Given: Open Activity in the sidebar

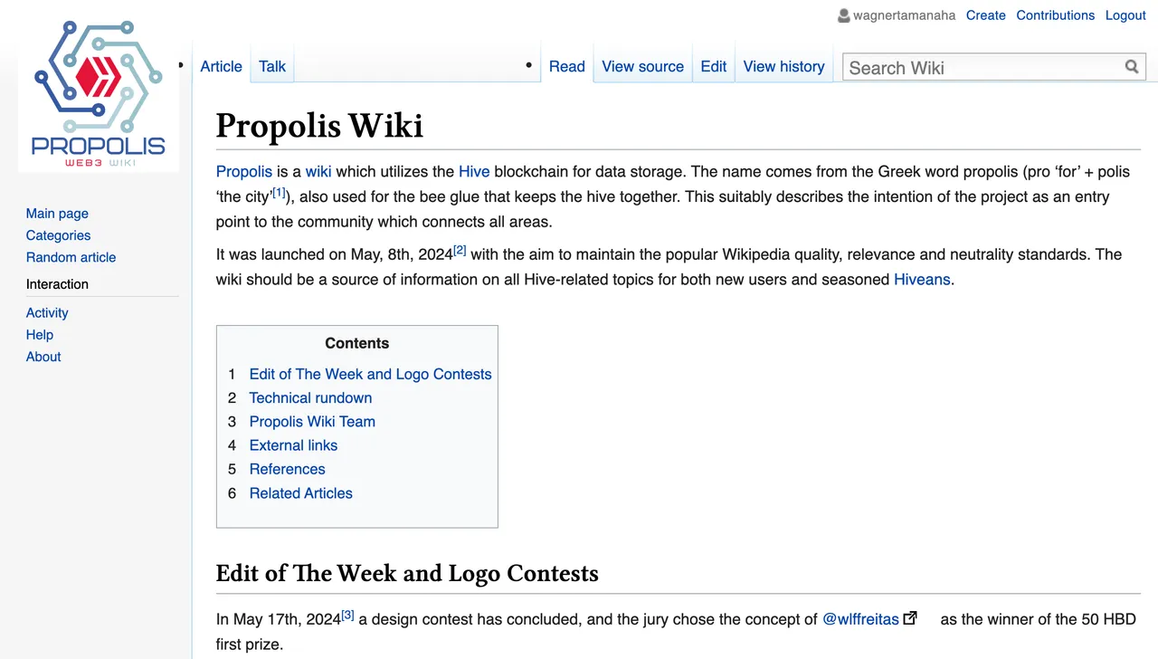Looking at the screenshot, I should (x=47, y=313).
